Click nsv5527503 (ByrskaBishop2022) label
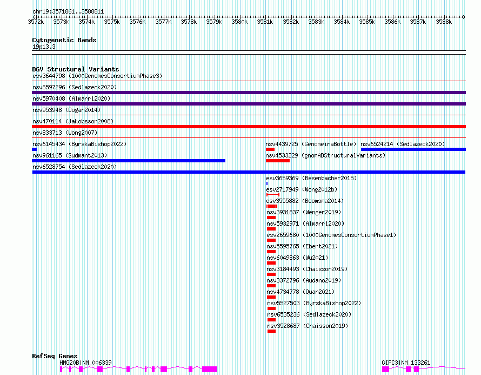 pos(314,303)
